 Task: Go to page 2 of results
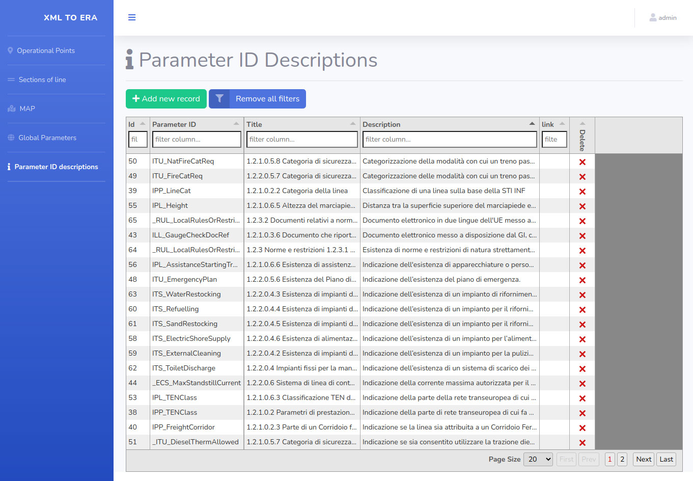tap(622, 459)
